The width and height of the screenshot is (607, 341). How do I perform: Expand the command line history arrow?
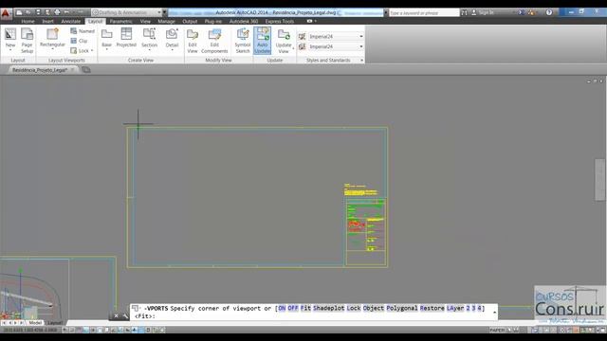(x=494, y=312)
